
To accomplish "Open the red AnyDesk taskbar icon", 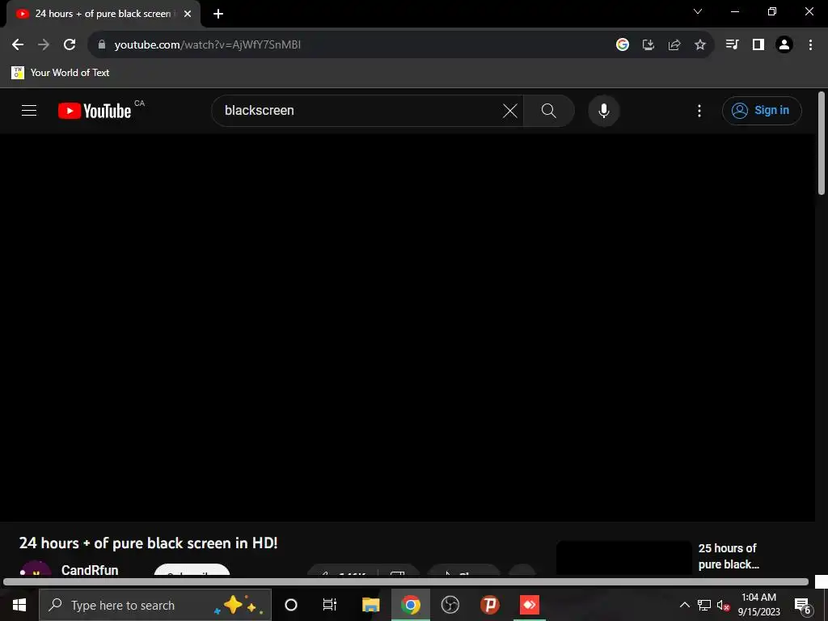I will pos(529,605).
